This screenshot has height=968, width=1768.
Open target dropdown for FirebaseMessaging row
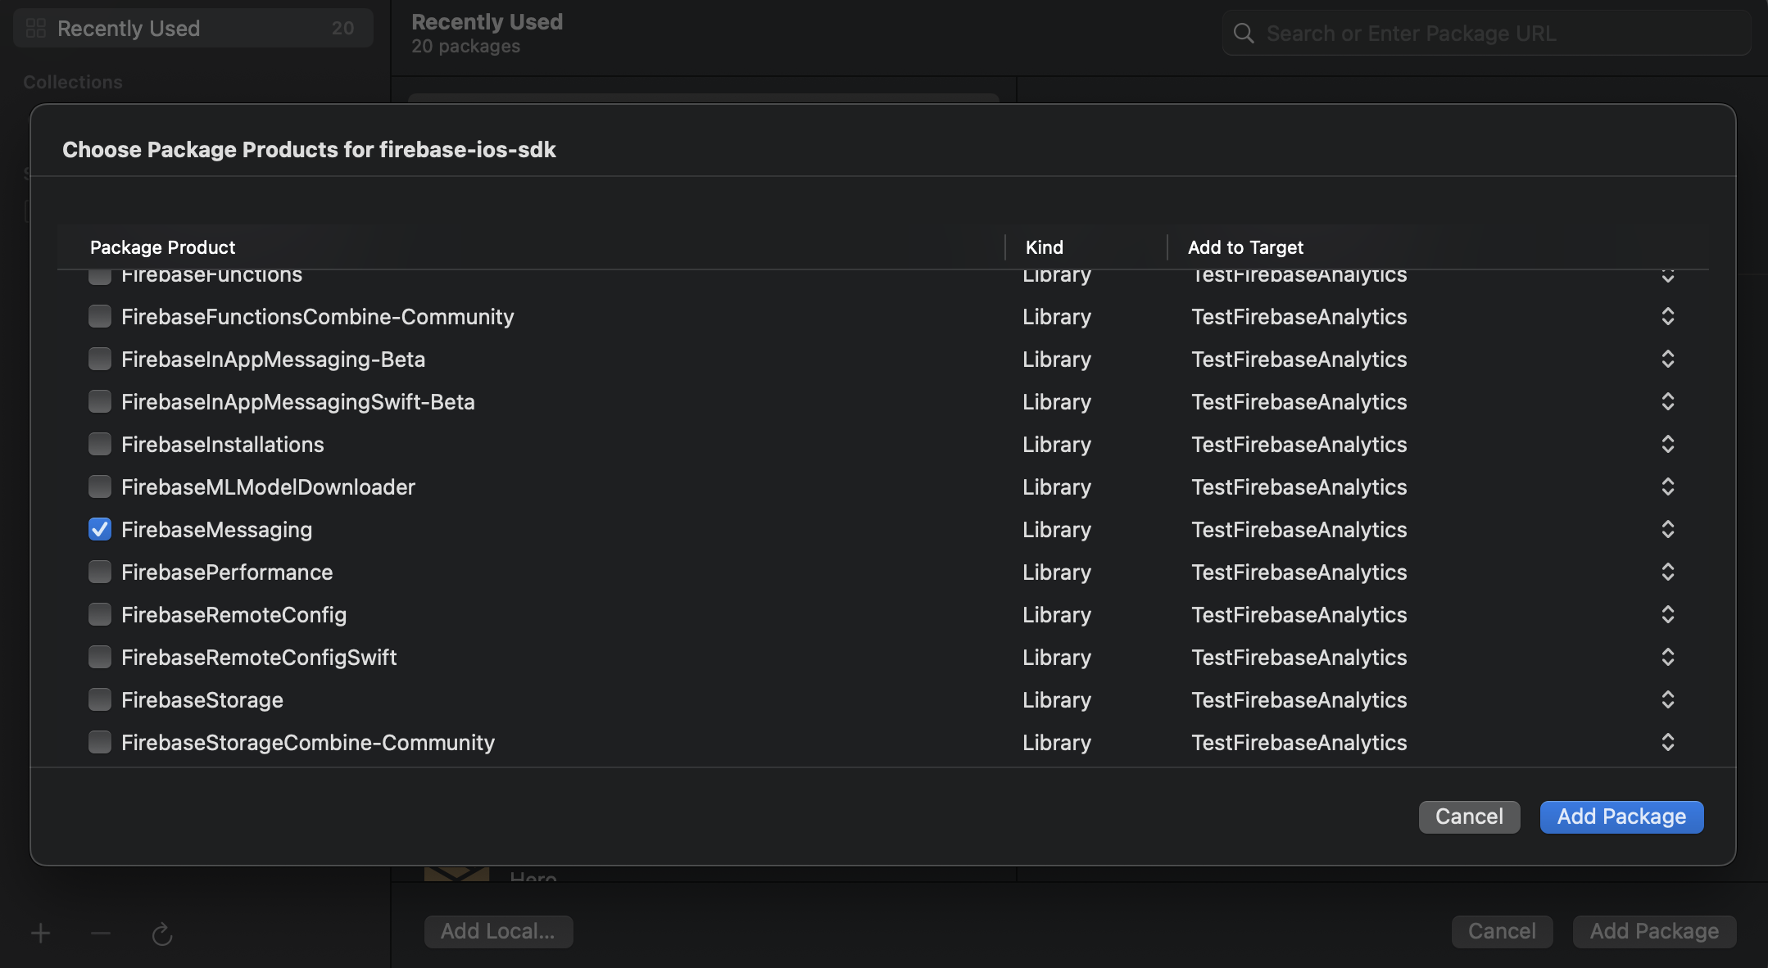[x=1667, y=530]
